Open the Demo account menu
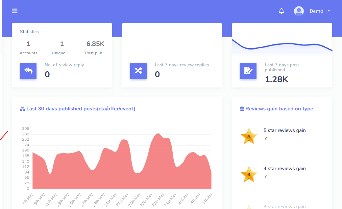The width and height of the screenshot is (342, 209). (x=316, y=11)
